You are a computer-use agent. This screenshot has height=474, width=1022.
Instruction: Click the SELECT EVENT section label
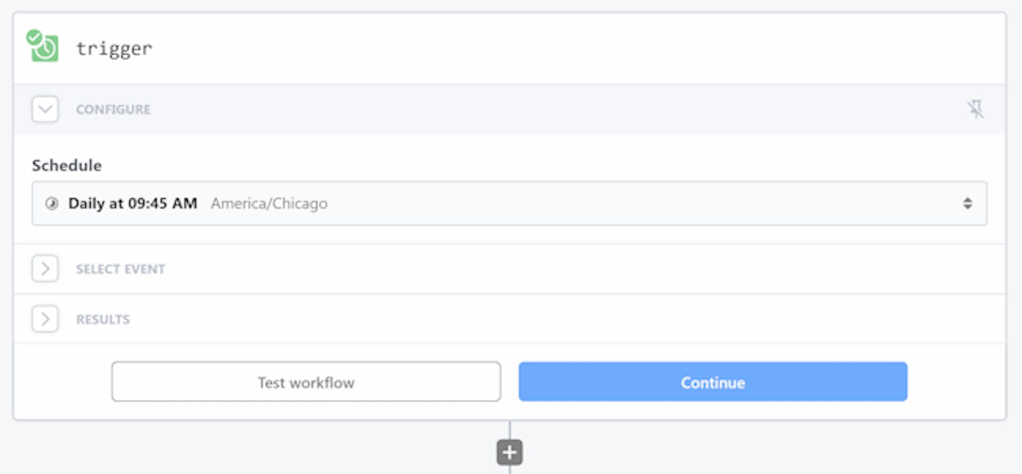(x=120, y=269)
